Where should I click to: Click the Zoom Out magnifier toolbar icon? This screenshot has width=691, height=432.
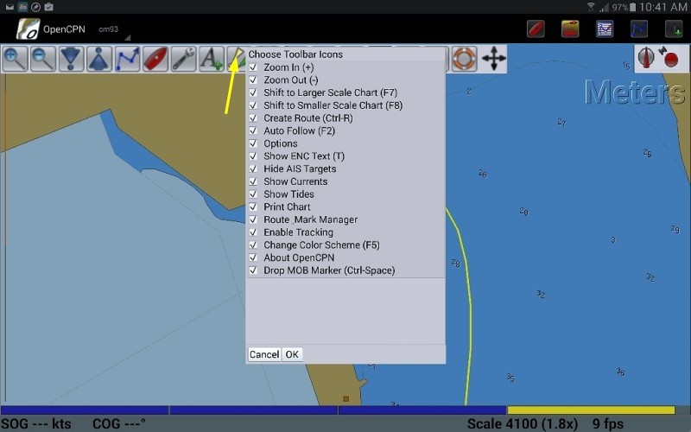[x=43, y=59]
